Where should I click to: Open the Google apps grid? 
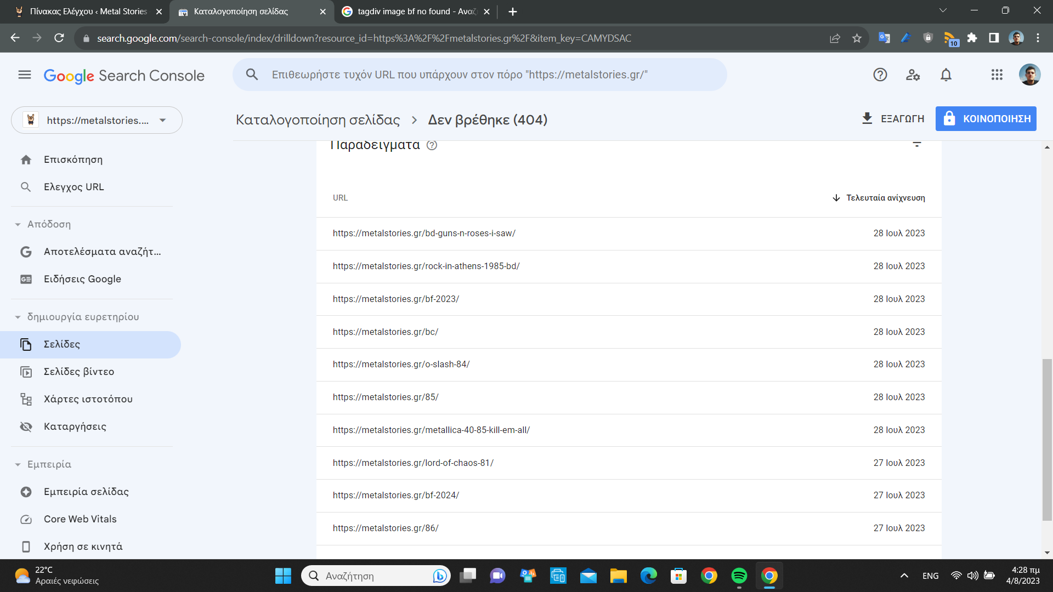click(997, 75)
